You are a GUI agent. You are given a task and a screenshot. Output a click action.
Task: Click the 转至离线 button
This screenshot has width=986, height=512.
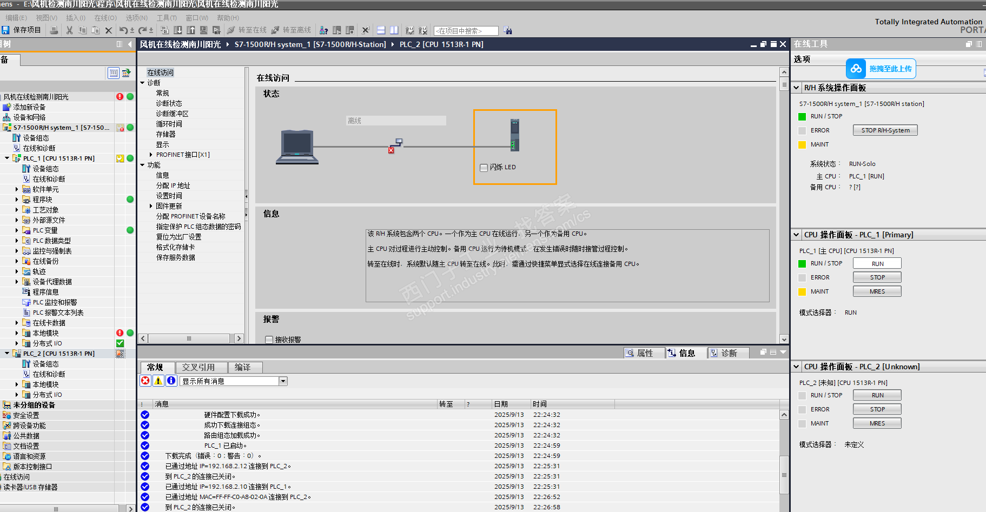click(291, 30)
